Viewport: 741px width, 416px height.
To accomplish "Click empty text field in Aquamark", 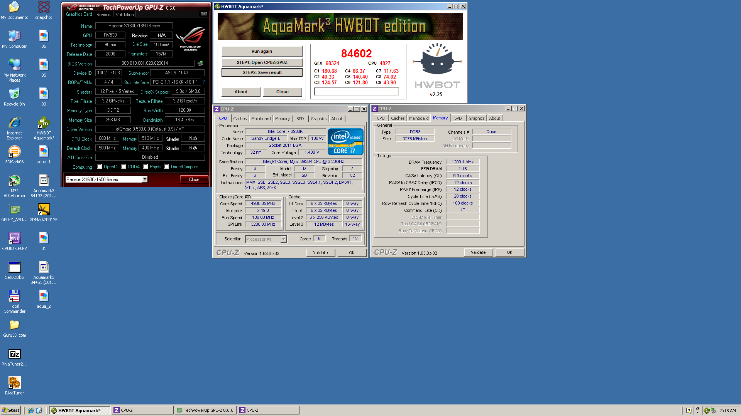I will [356, 92].
